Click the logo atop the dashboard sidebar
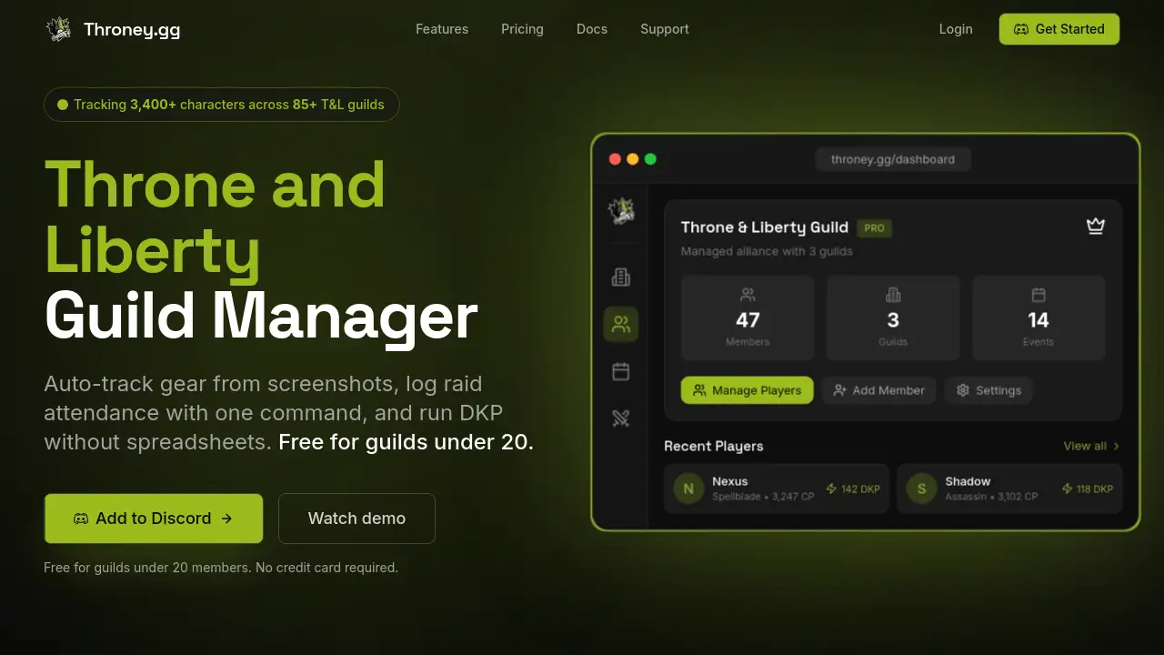 click(x=621, y=211)
